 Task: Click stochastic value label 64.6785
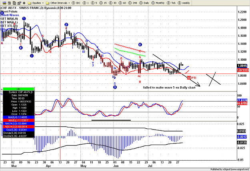coord(242,103)
